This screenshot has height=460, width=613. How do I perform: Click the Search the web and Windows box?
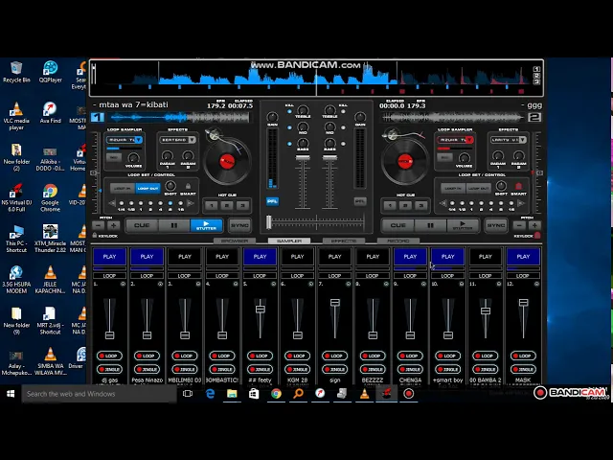[99, 394]
